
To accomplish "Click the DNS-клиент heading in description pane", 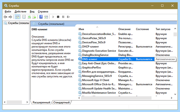I will point(40,29).
